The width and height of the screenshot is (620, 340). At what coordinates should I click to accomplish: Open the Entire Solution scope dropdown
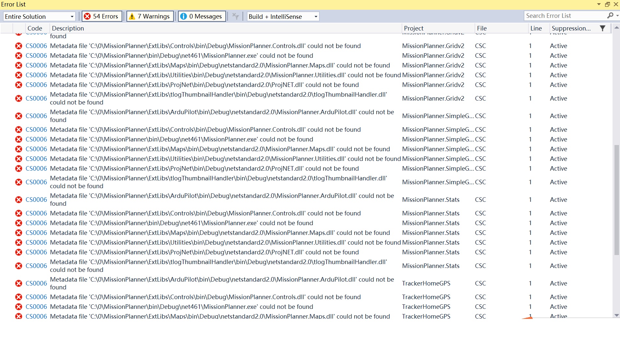tap(40, 17)
